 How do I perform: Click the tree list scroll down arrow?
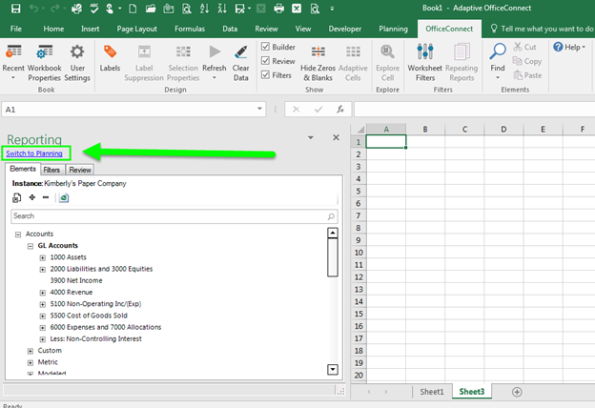click(x=333, y=369)
